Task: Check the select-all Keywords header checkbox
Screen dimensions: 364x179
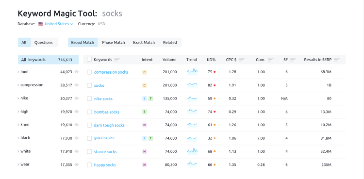Action: (89, 60)
